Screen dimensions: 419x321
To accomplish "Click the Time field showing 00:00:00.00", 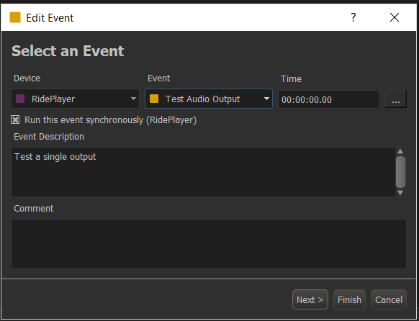I will (x=329, y=99).
